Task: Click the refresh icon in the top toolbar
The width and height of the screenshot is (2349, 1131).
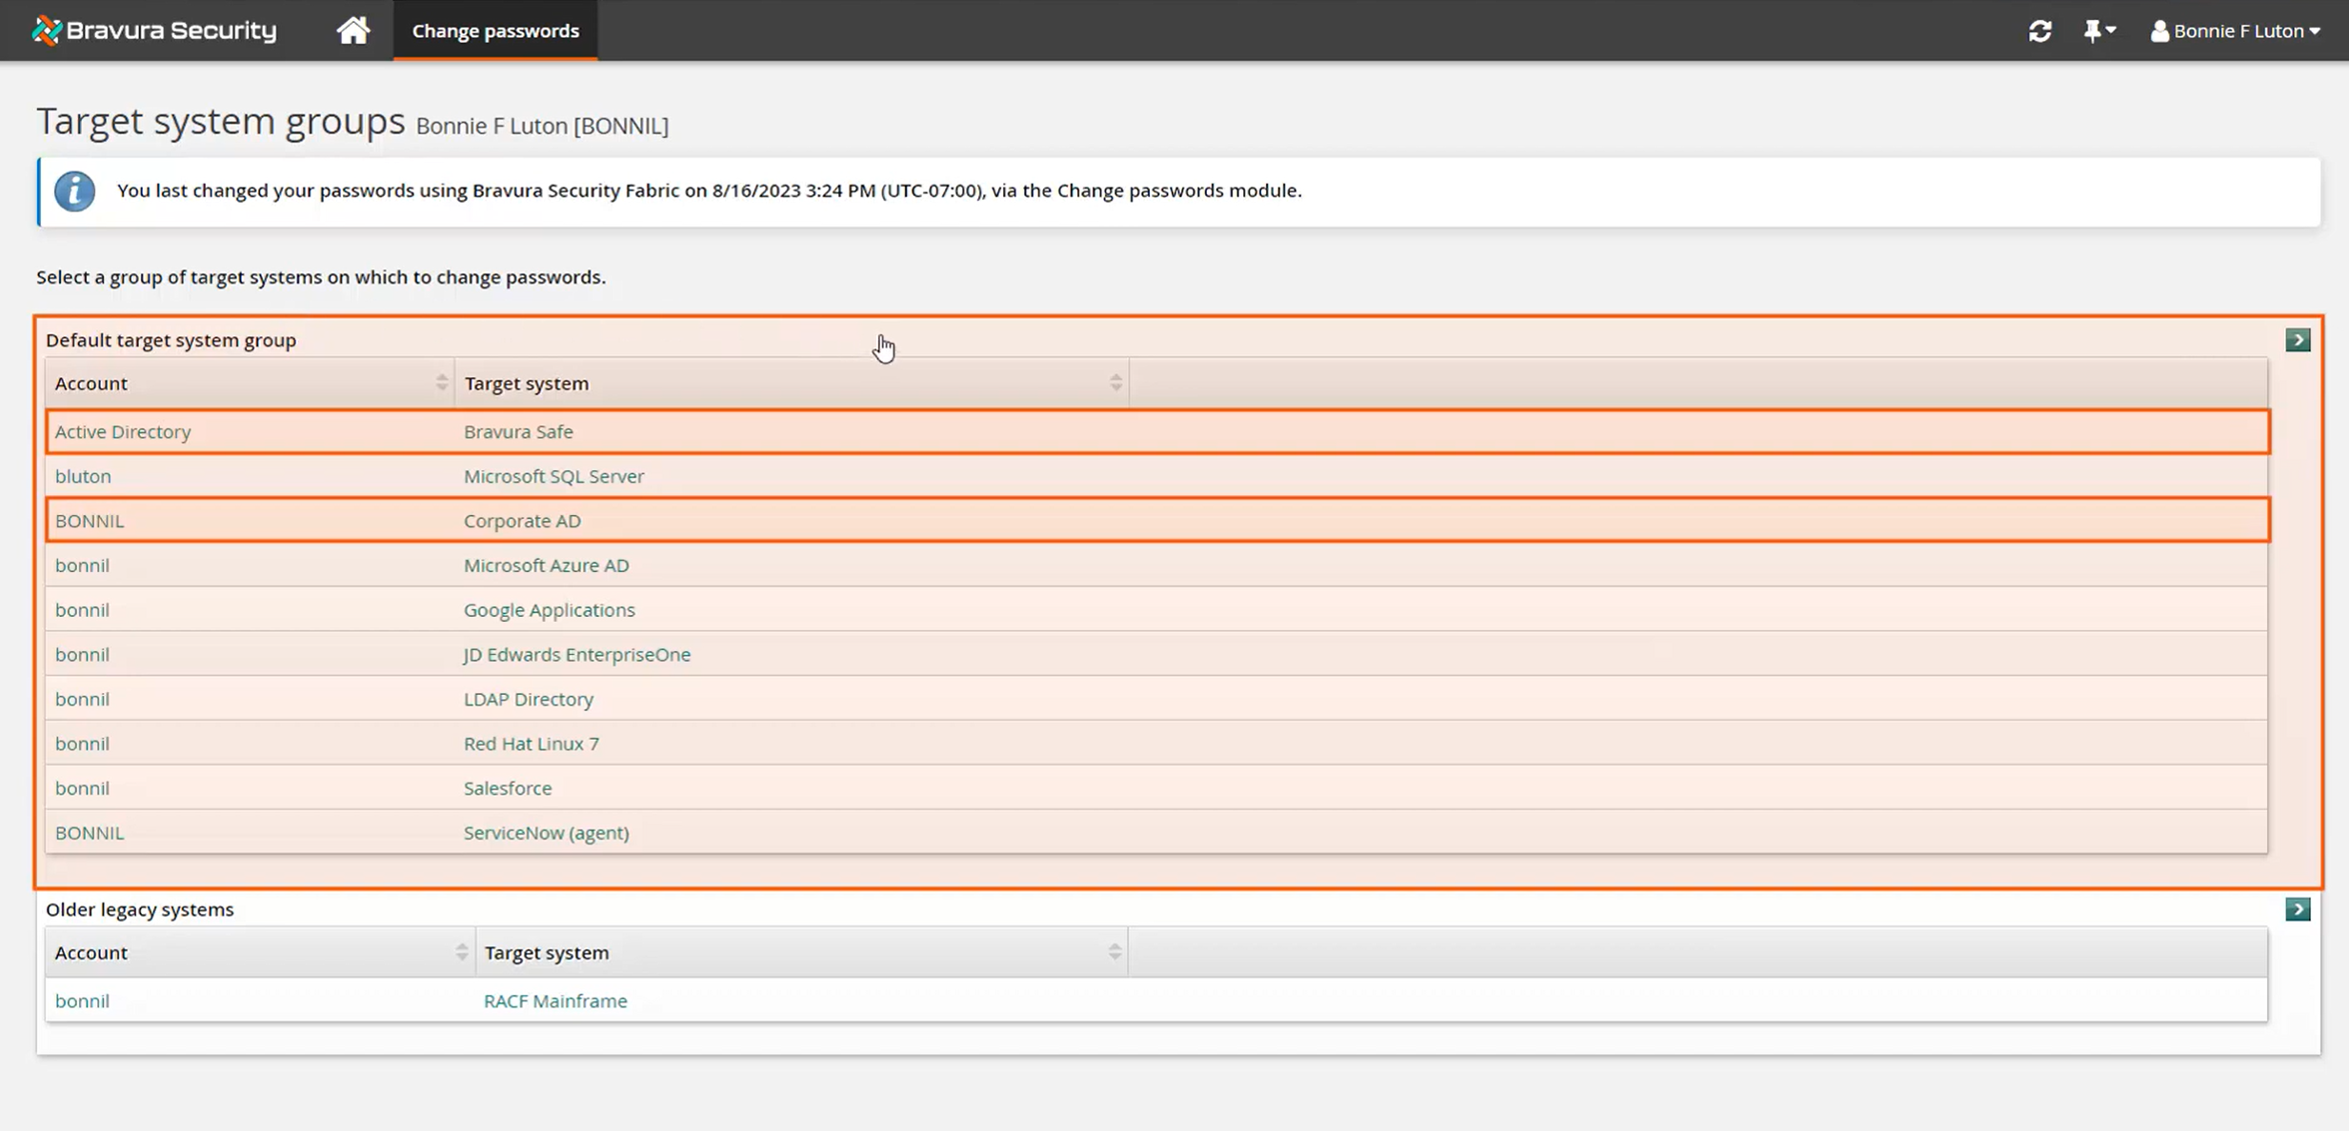Action: click(x=2039, y=30)
